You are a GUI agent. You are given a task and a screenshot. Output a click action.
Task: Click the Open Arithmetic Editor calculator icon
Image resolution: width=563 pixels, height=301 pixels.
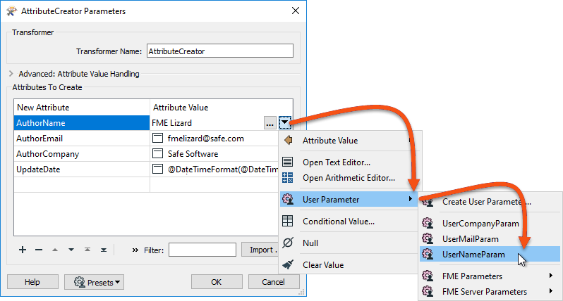tap(287, 177)
